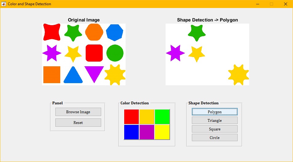The width and height of the screenshot is (293, 162).
Task: Choose the Square detection button
Action: [215, 129]
